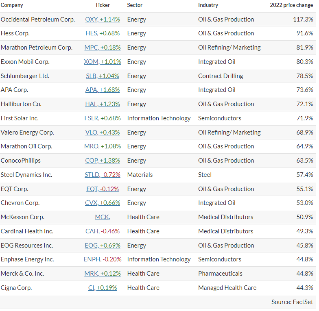This screenshot has width=319, height=311.
Task: Select Managed Health Care industry cell
Action: click(227, 288)
